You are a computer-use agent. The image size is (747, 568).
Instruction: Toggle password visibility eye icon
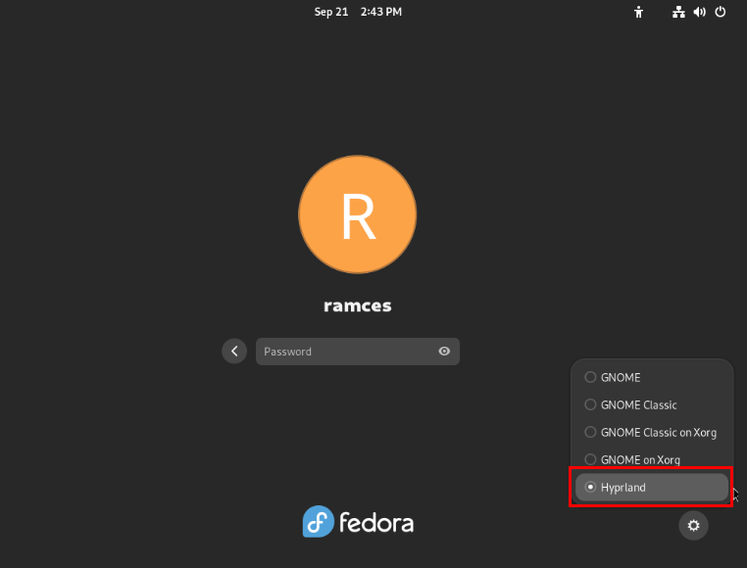(x=444, y=352)
